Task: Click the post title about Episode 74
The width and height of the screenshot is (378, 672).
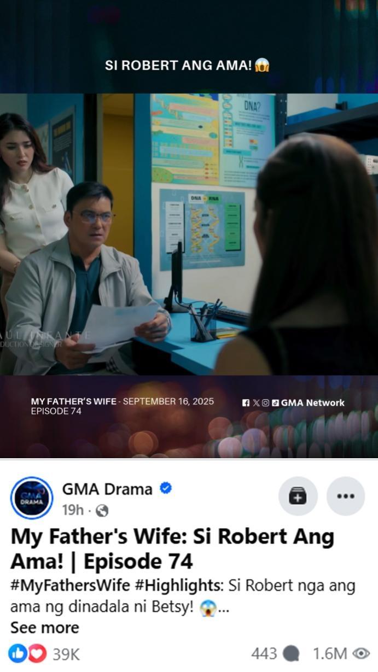Action: coord(172,549)
